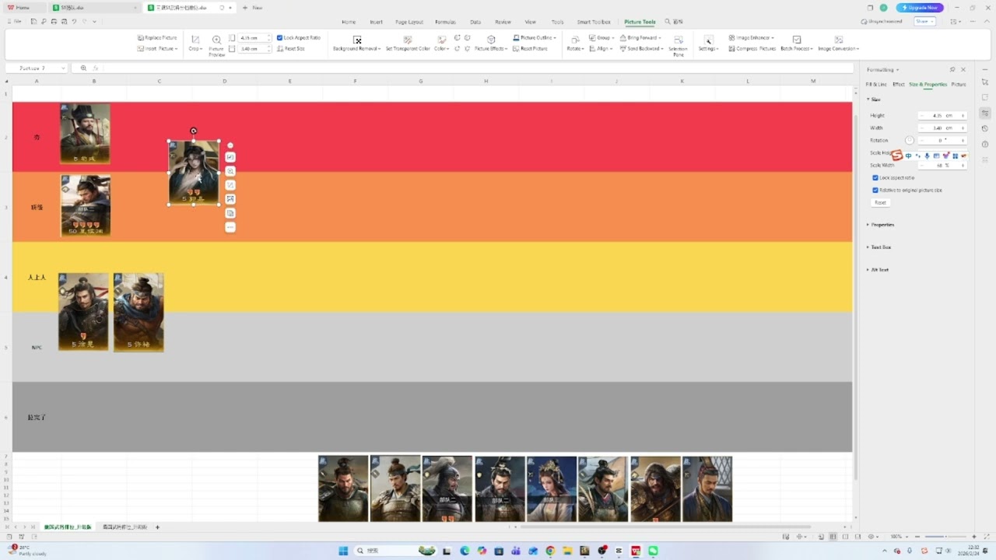This screenshot has width=996, height=560.
Task: Click the Upgrade Now button
Action: [920, 8]
